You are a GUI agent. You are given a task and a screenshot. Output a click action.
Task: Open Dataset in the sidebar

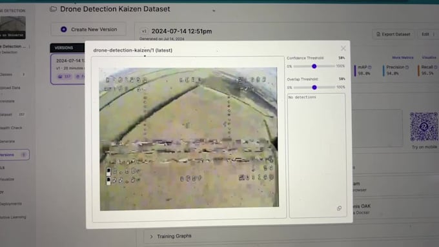coord(6,114)
